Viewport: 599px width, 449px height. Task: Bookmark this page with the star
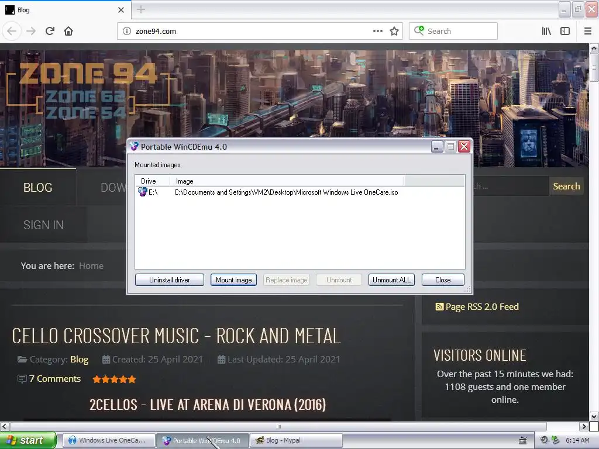pos(394,32)
